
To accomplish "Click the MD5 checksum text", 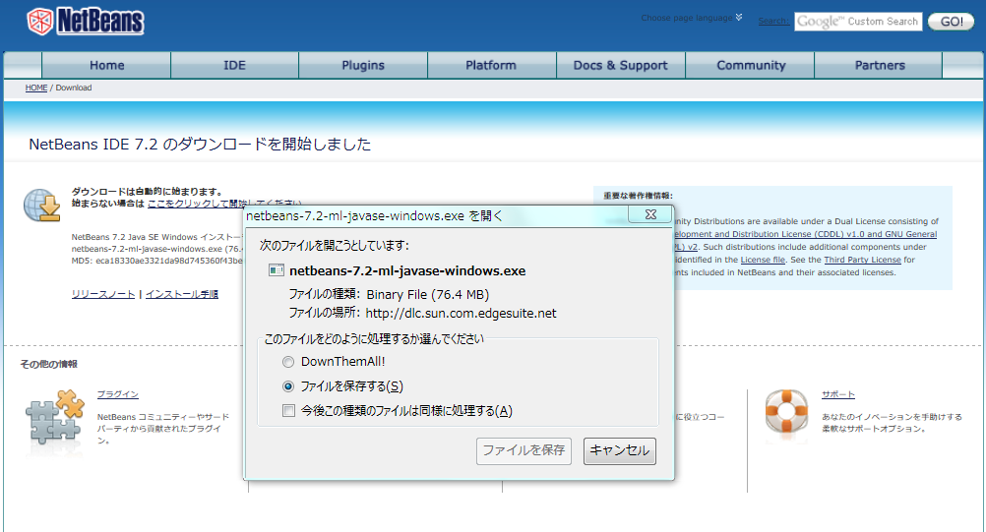I will click(x=156, y=261).
